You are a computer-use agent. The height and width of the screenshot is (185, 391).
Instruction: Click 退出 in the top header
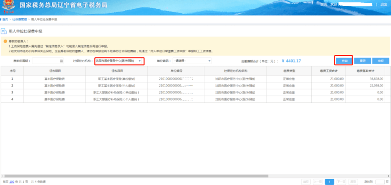pos(383,4)
